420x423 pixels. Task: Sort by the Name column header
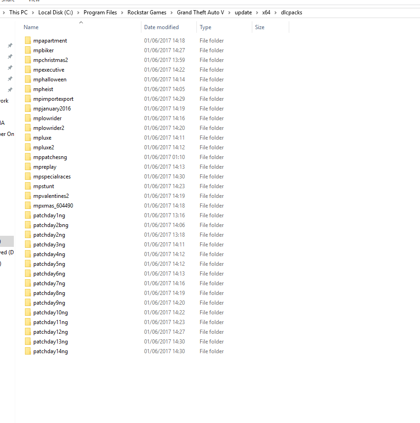(x=31, y=27)
